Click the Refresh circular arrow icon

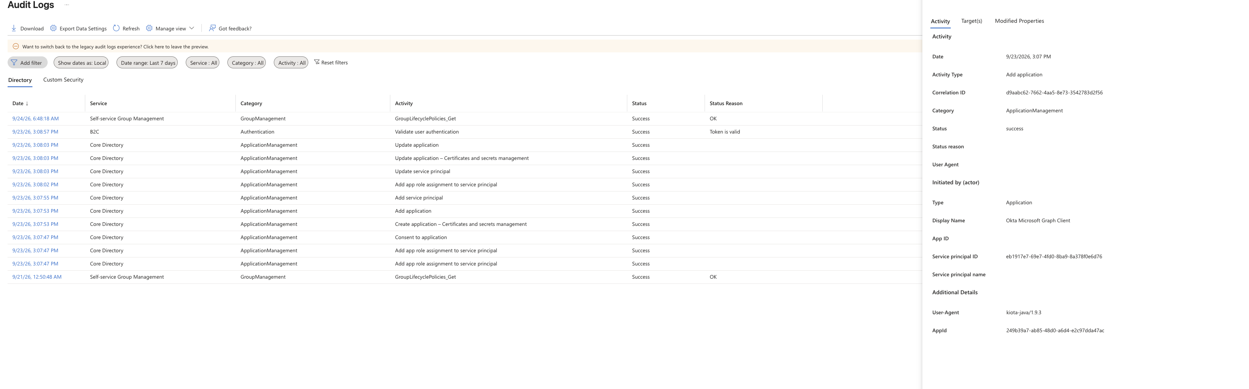coord(116,28)
